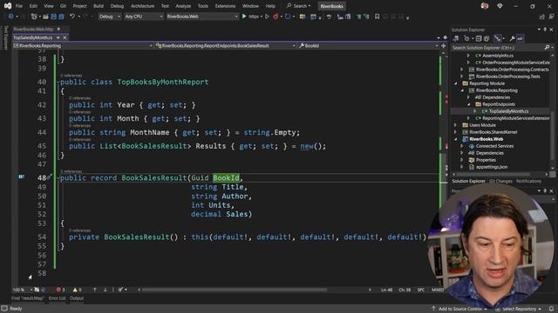Click the Search box in title bar
The image size is (558, 313).
click(299, 6)
